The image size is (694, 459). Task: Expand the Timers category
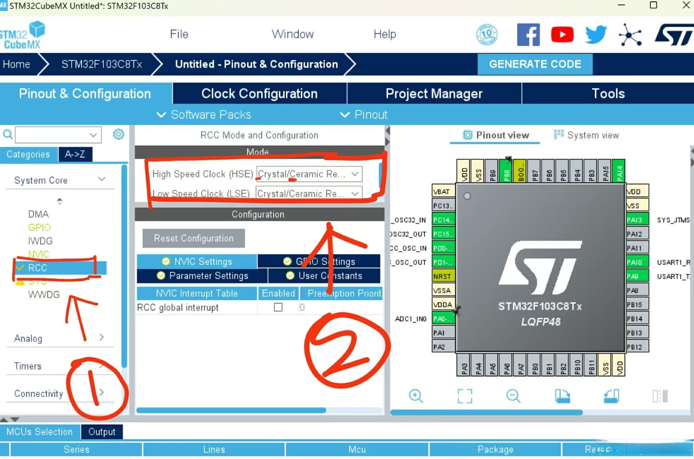click(x=102, y=366)
